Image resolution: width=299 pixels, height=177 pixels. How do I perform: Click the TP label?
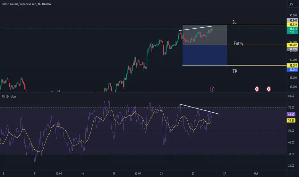[x=235, y=71]
